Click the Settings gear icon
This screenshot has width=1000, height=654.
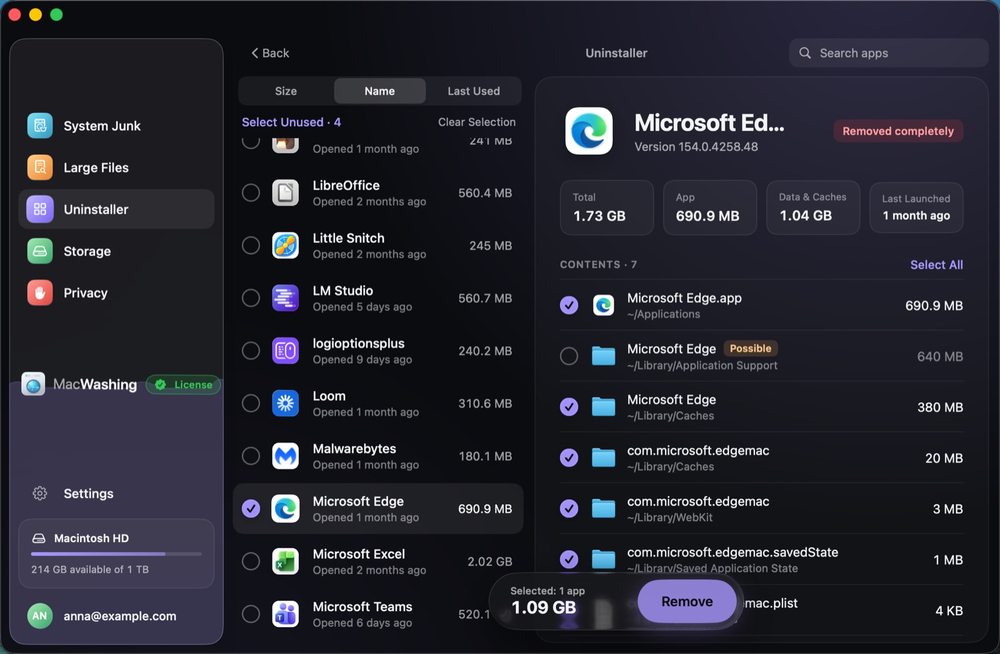(x=40, y=493)
